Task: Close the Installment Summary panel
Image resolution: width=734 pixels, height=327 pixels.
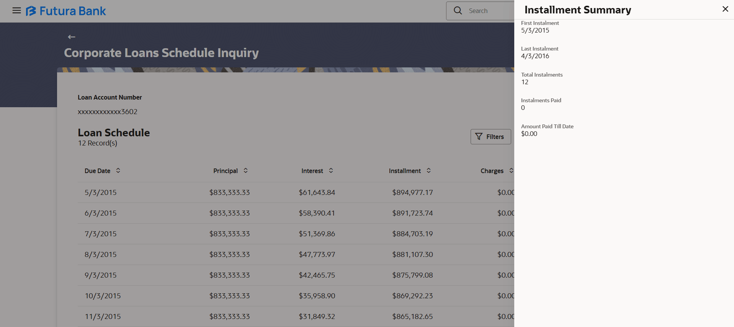Action: point(725,9)
